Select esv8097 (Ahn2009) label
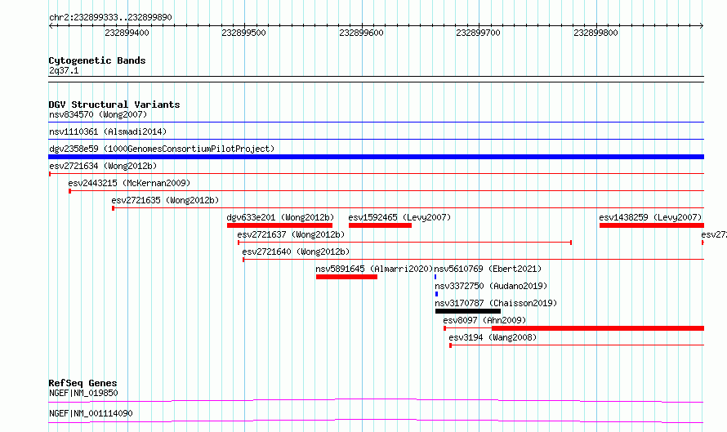The height and width of the screenshot is (432, 727). point(484,320)
